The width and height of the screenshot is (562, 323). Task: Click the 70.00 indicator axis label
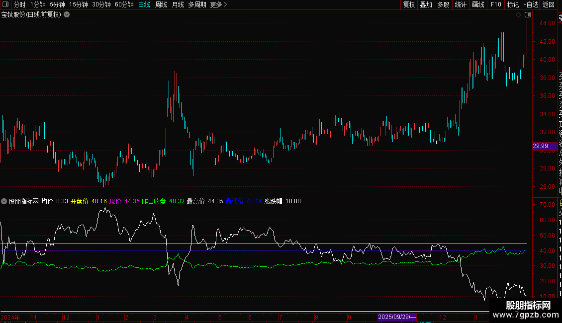click(x=547, y=205)
